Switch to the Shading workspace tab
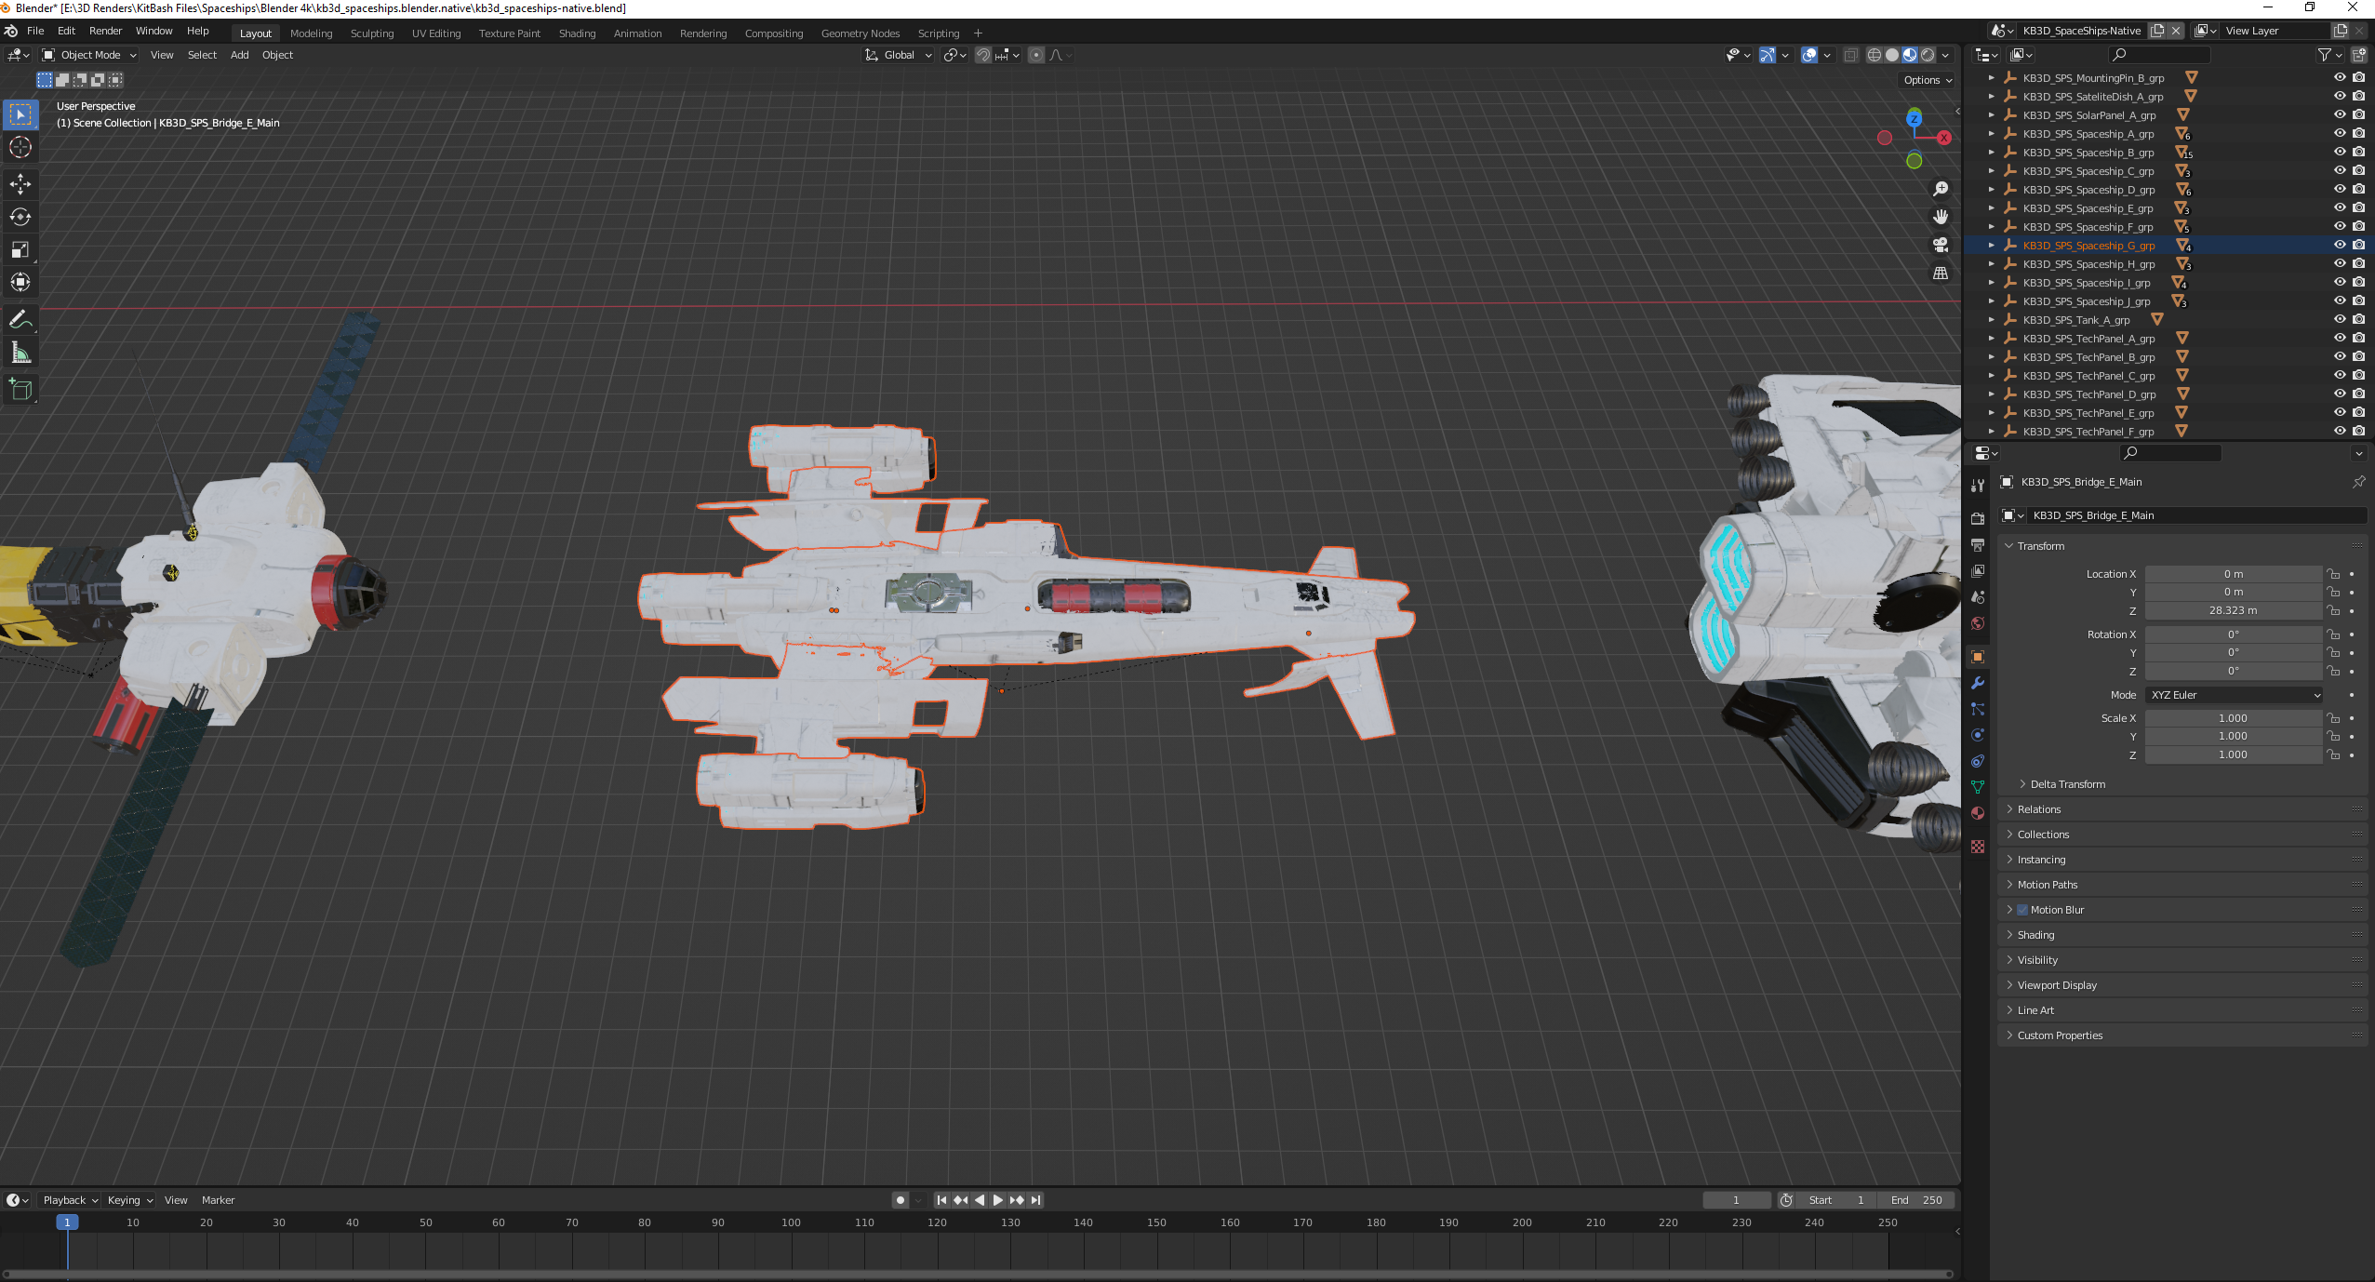Screen dimensions: 2375x1282 (577, 33)
